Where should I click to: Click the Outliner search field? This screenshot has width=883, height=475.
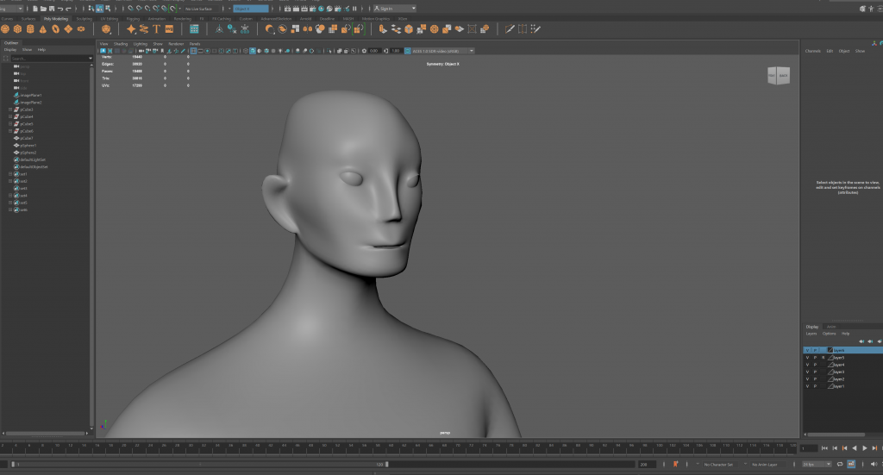point(47,59)
